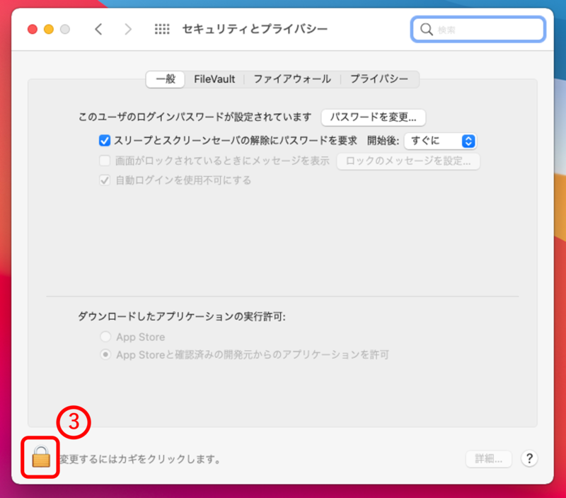Viewport: 566px width, 498px height.
Task: Click the 開始後: label
Action: (383, 140)
